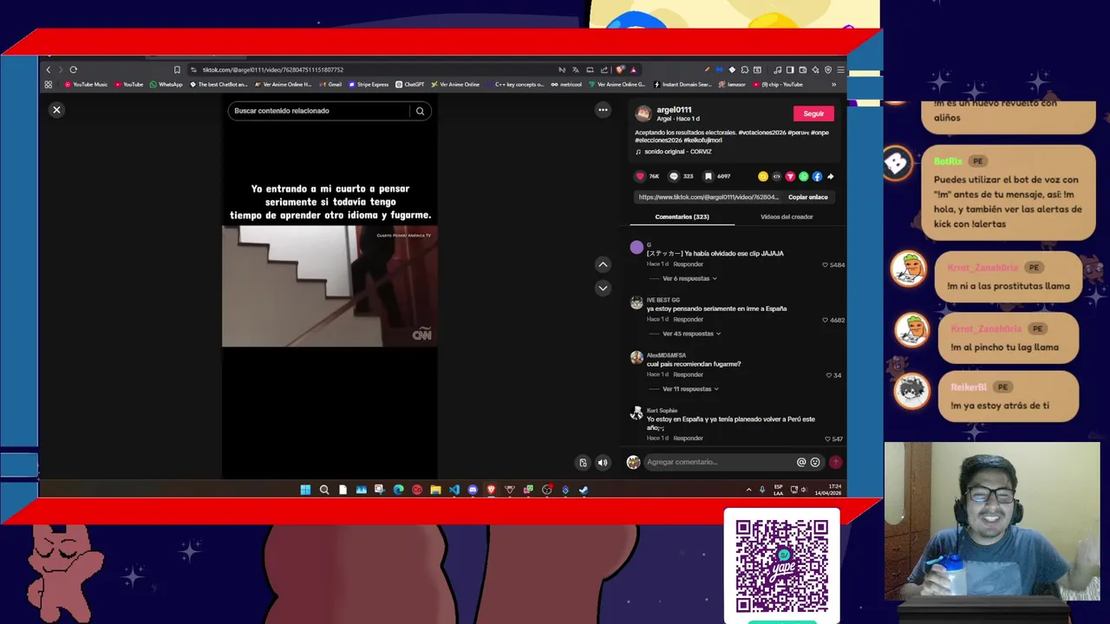Open Visual Studio Code from taskbar

454,490
